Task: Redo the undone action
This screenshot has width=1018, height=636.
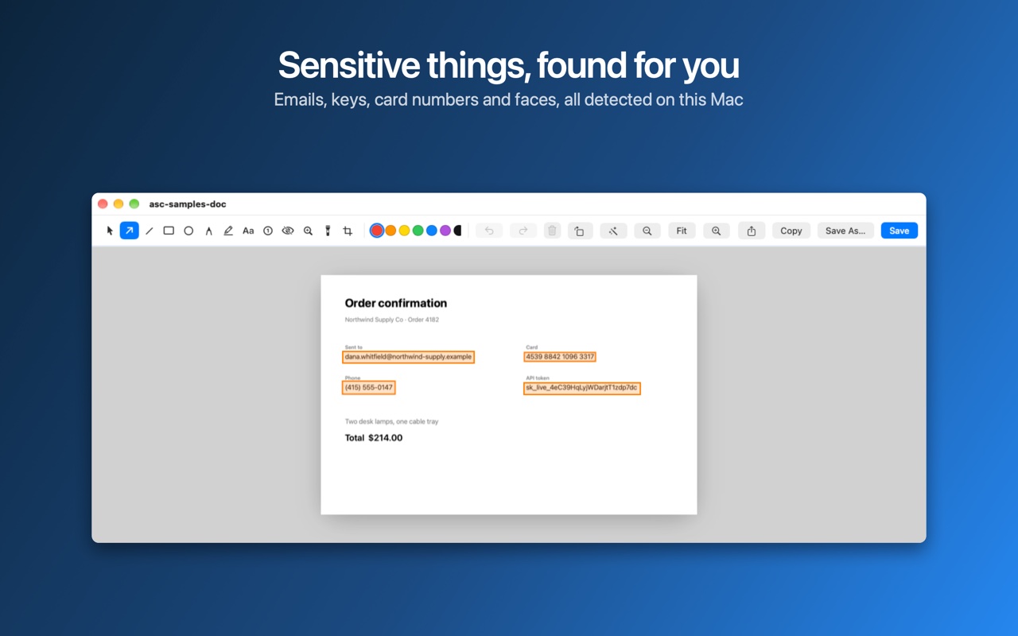Action: click(x=523, y=231)
